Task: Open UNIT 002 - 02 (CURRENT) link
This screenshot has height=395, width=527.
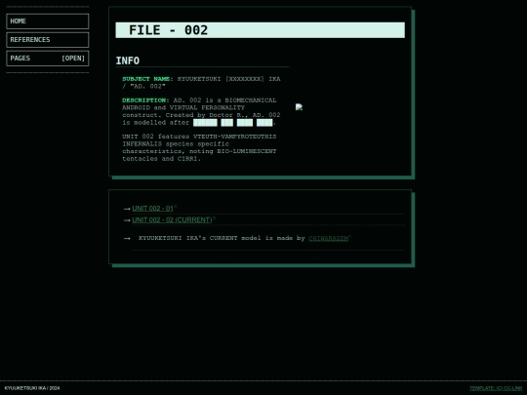Action: [172, 220]
